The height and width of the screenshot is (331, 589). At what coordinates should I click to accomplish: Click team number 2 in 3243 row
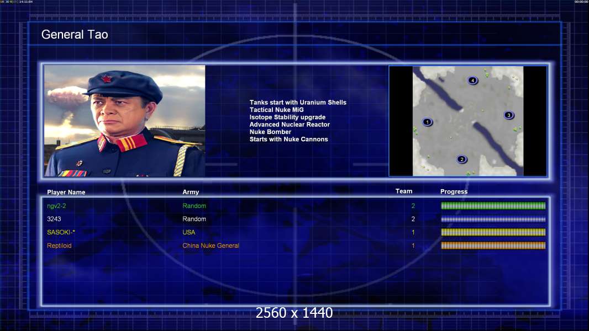coord(413,219)
